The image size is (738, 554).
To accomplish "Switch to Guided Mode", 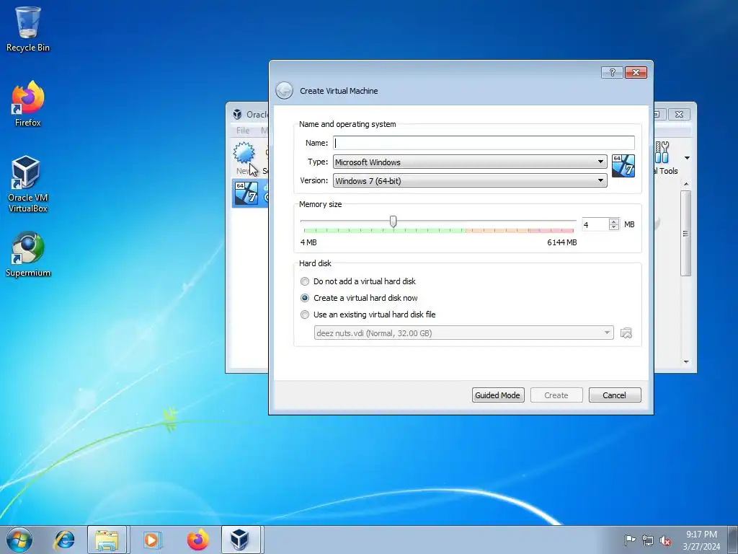I will click(498, 395).
